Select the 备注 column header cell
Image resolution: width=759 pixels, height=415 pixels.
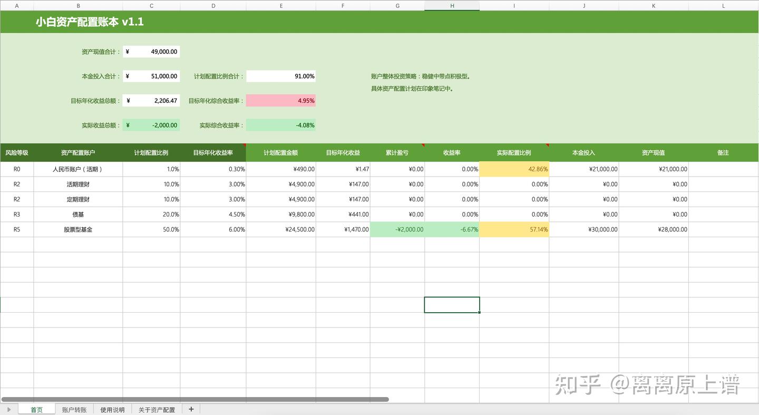click(x=723, y=152)
